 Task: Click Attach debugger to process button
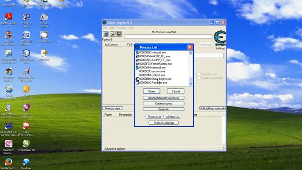(164, 98)
